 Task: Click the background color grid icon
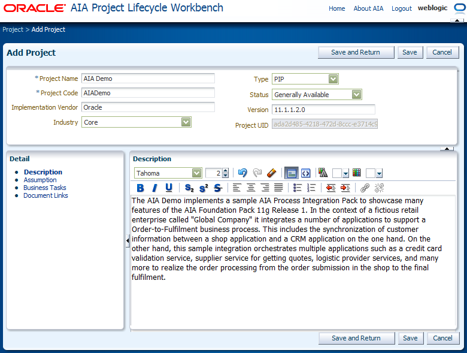click(x=356, y=173)
